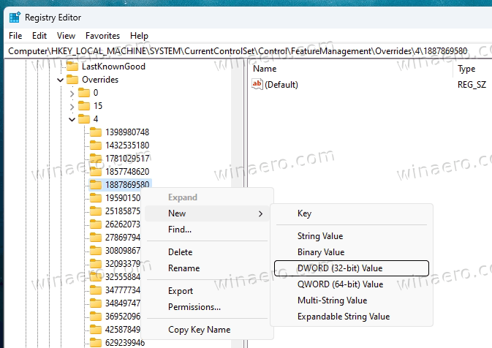Create a new DWORD (32-bit) Value
Image resolution: width=492 pixels, height=348 pixels.
pos(352,268)
